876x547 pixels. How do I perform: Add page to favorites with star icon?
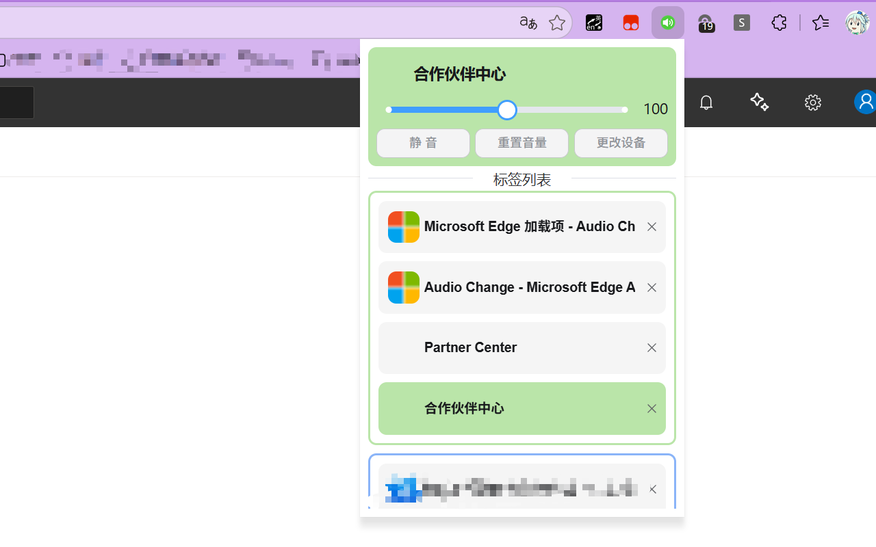click(x=557, y=23)
